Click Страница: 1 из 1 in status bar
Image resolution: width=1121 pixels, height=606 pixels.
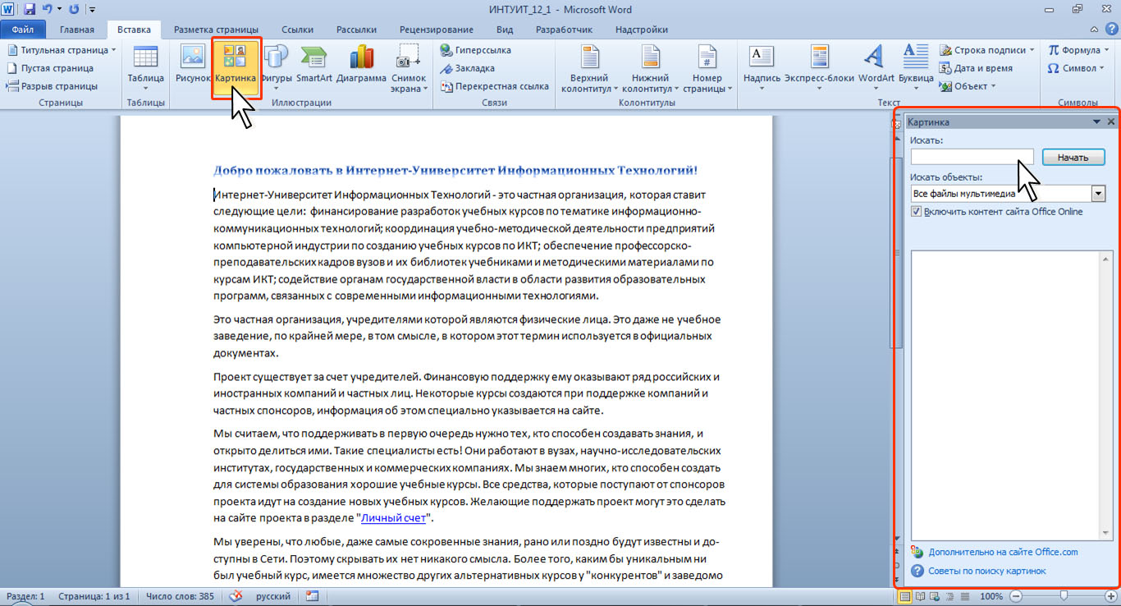(x=94, y=596)
